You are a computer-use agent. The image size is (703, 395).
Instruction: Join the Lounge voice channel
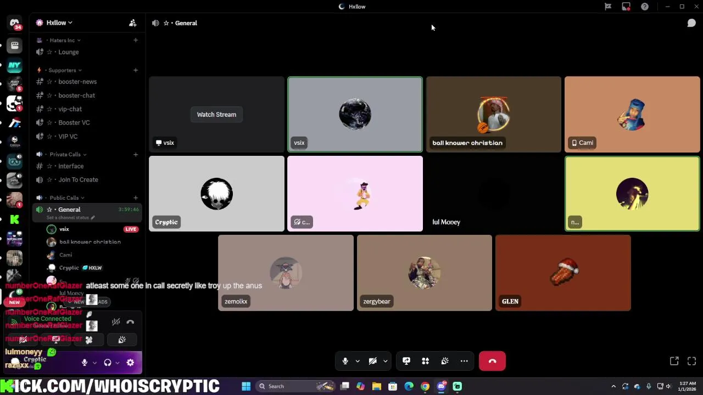tap(87, 52)
